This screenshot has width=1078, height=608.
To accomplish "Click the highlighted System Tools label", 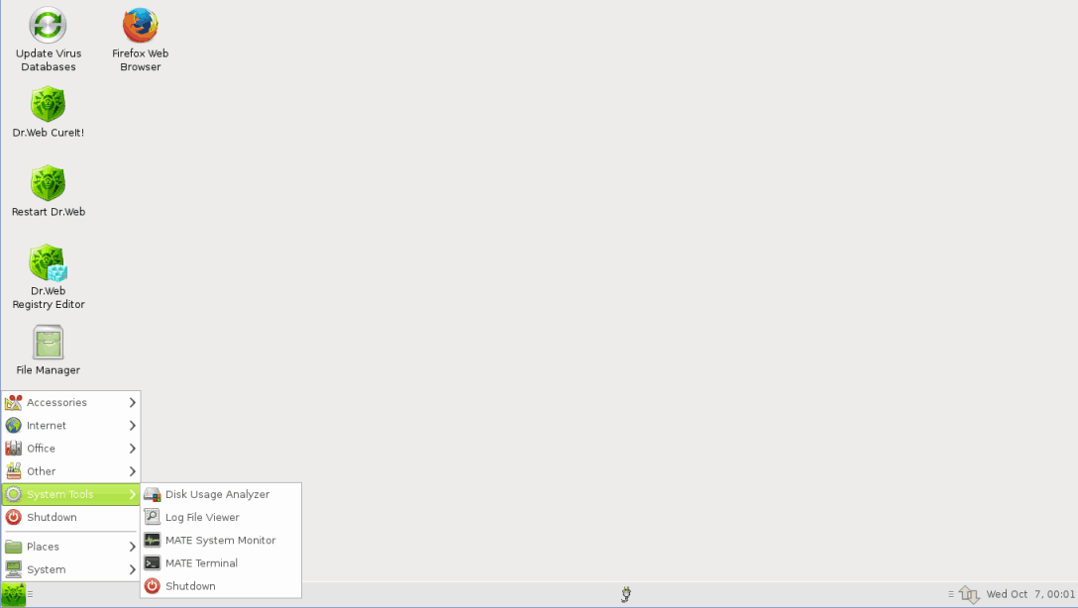I will (59, 495).
